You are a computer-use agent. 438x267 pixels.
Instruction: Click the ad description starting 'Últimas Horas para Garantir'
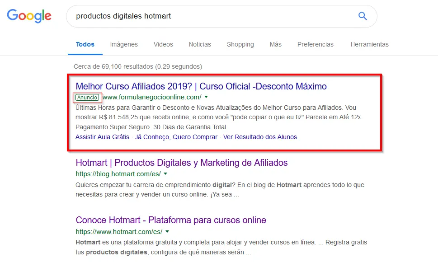click(x=219, y=117)
